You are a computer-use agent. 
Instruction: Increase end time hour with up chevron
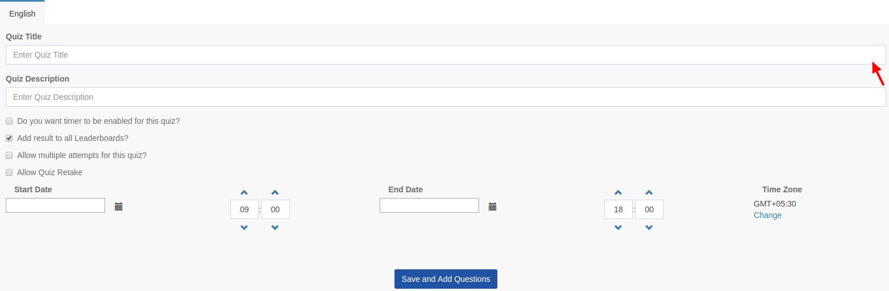[x=618, y=193]
